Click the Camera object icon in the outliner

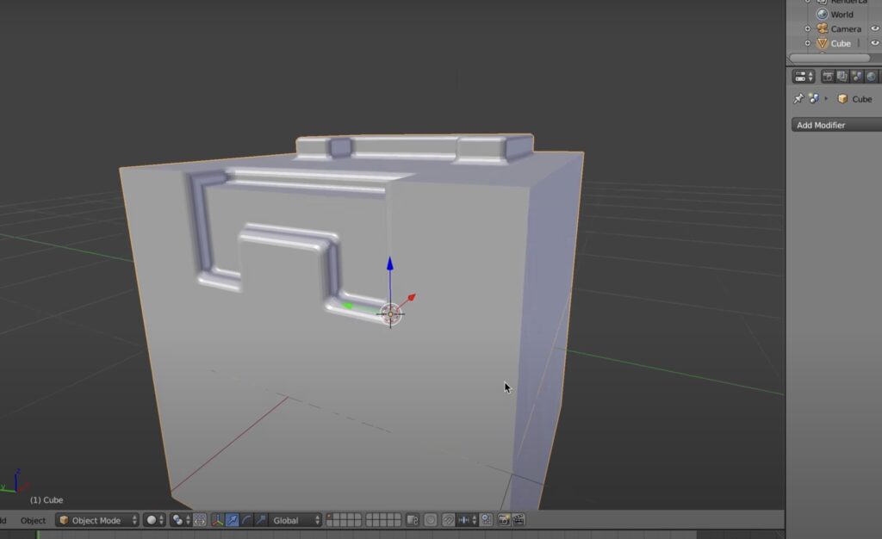823,28
